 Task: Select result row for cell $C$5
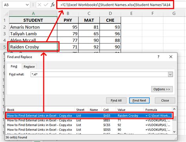89,125
